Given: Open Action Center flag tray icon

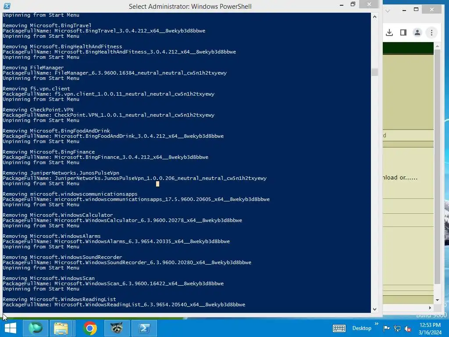Looking at the screenshot, I should click(386, 328).
